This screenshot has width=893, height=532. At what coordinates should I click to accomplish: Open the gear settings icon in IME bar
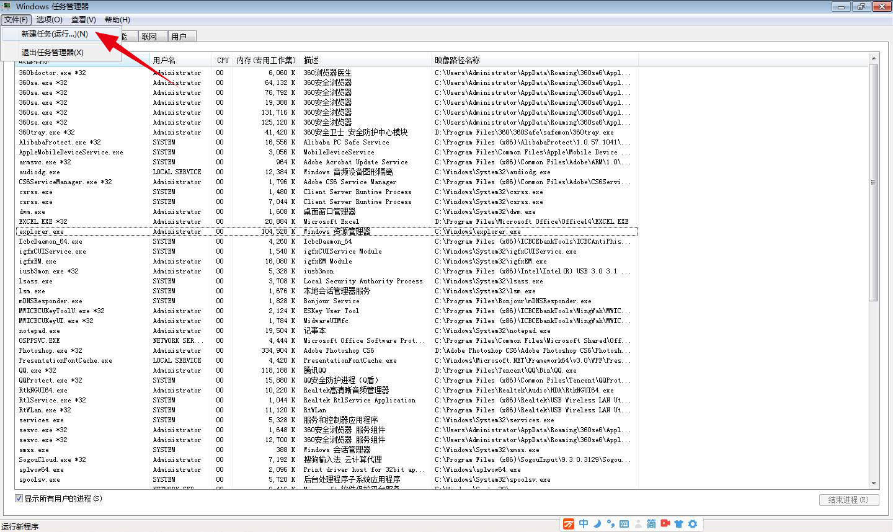(x=693, y=524)
